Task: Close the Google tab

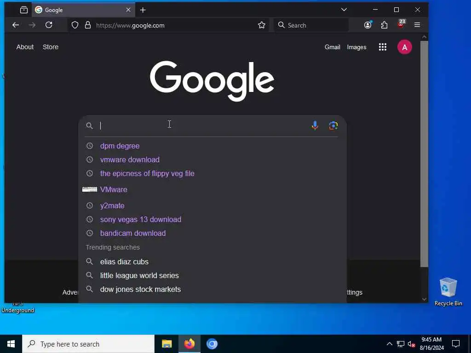Action: [128, 10]
